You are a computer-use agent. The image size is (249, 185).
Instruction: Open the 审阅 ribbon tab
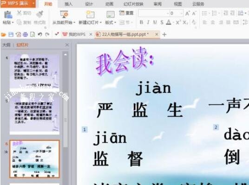(157, 4)
